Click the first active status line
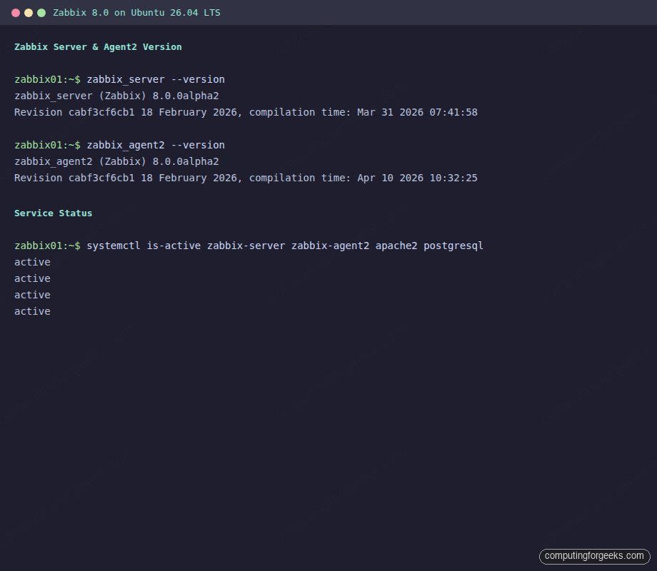Viewport: 657px width, 571px height. (x=32, y=262)
